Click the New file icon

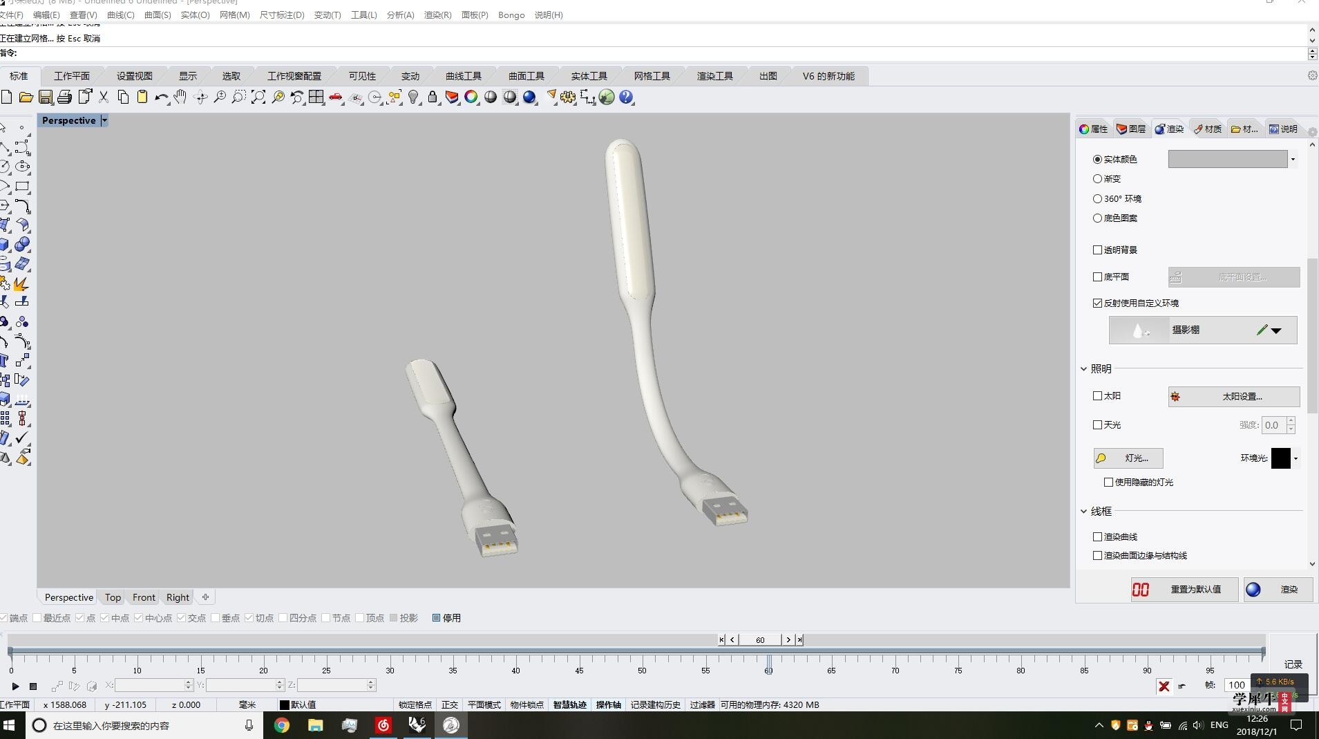[x=6, y=97]
